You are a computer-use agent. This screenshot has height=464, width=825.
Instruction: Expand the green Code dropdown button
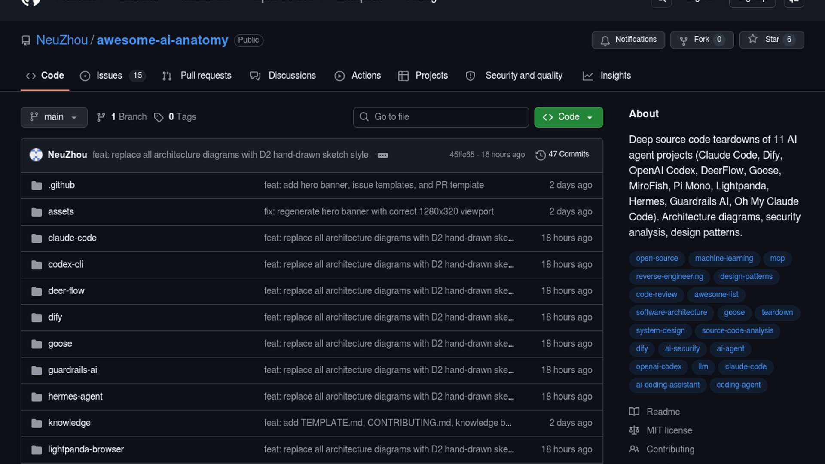click(568, 117)
